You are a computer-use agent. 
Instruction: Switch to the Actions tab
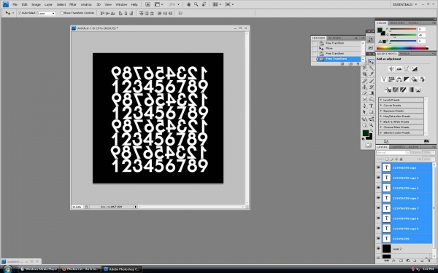(334, 38)
